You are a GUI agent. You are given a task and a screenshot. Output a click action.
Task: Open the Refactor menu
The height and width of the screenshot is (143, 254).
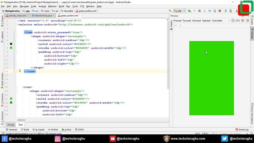tap(52, 6)
